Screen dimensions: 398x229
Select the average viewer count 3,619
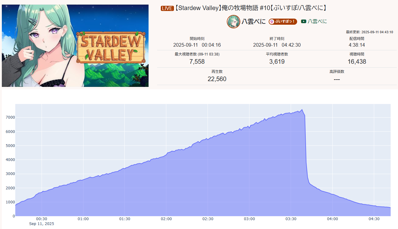pyautogui.click(x=277, y=62)
